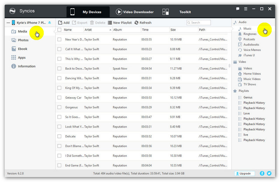Open the hamburger menu icon in title bar

coord(246,9)
